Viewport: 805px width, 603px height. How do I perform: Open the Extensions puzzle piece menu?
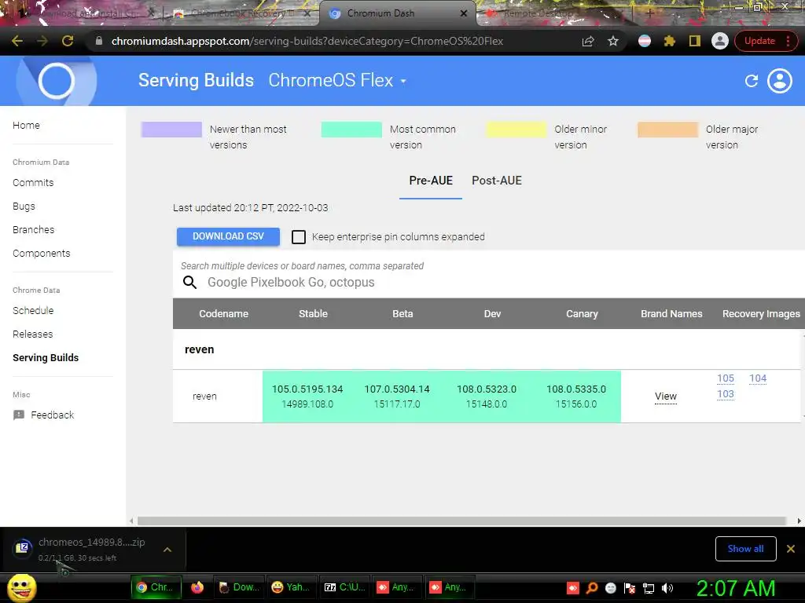click(670, 41)
